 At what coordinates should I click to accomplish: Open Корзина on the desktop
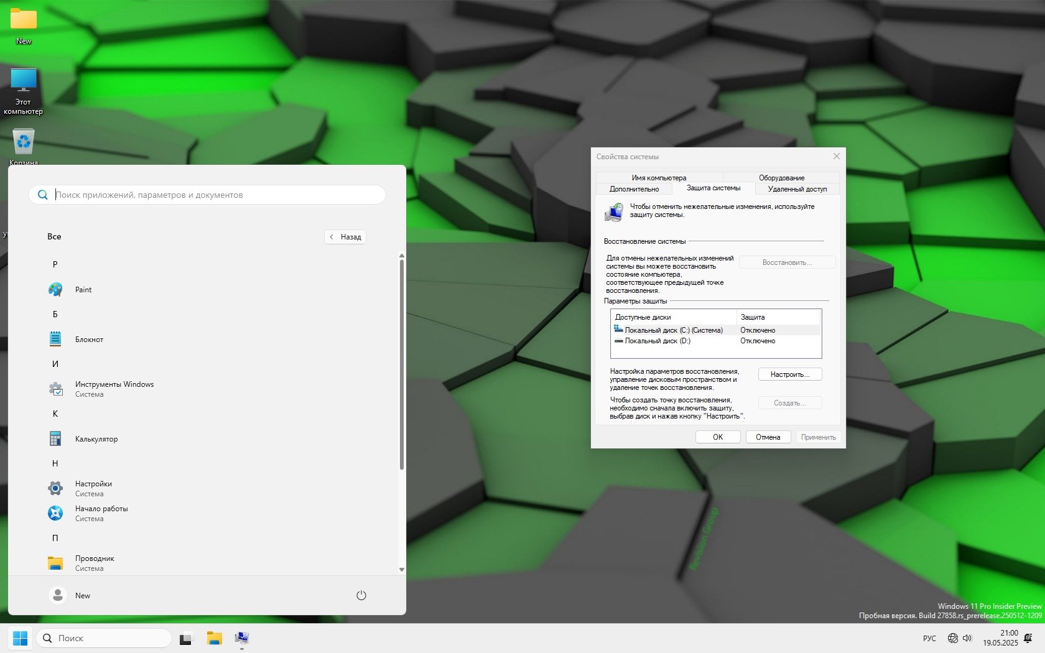coord(24,143)
